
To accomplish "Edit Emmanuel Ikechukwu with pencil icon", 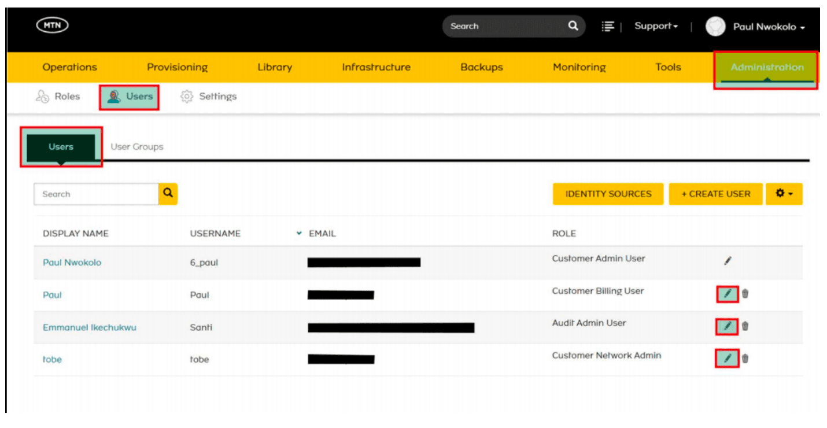I will (728, 326).
